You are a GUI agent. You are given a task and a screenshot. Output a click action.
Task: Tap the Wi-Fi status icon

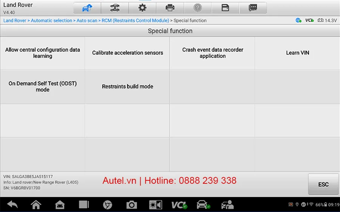(x=311, y=204)
